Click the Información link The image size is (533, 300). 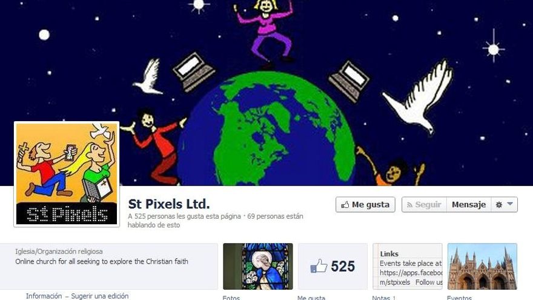[x=44, y=296]
